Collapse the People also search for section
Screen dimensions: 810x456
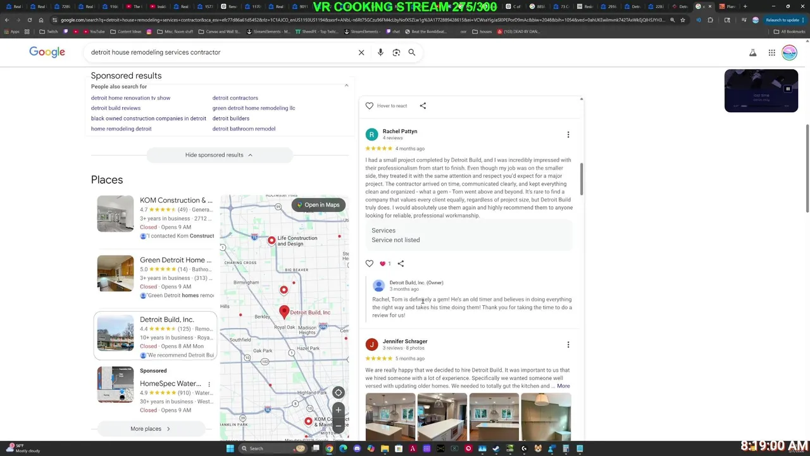tap(346, 85)
